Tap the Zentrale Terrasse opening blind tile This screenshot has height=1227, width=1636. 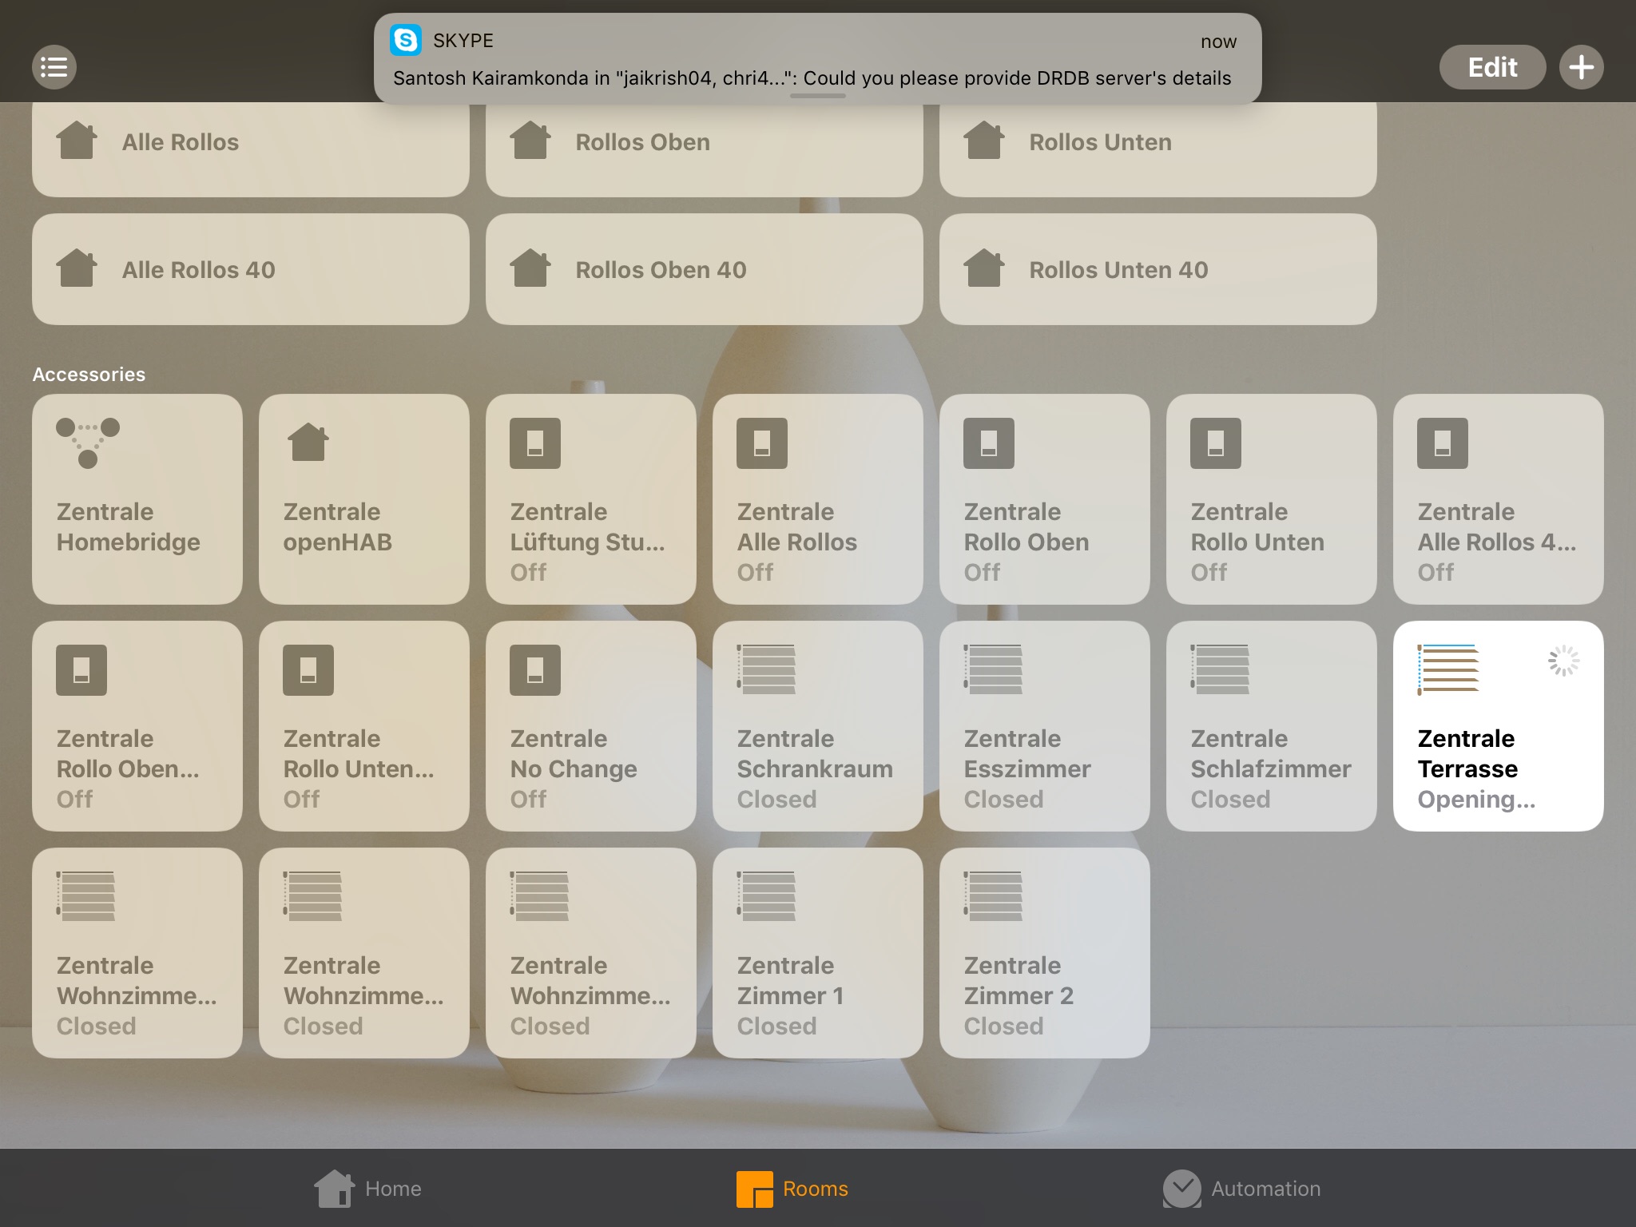[x=1499, y=726]
